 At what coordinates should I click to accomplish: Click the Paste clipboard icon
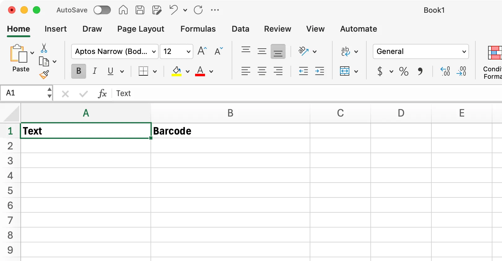click(x=19, y=54)
